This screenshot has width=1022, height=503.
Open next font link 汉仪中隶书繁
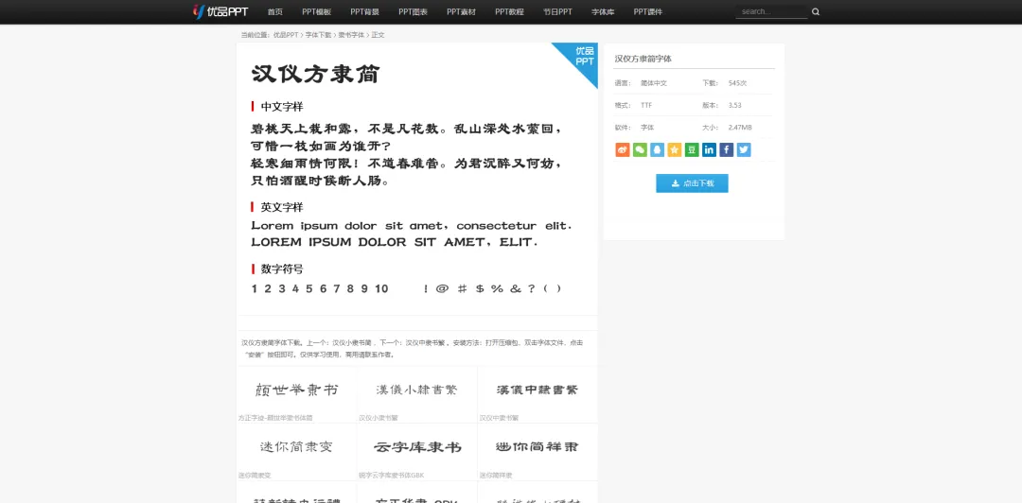425,342
